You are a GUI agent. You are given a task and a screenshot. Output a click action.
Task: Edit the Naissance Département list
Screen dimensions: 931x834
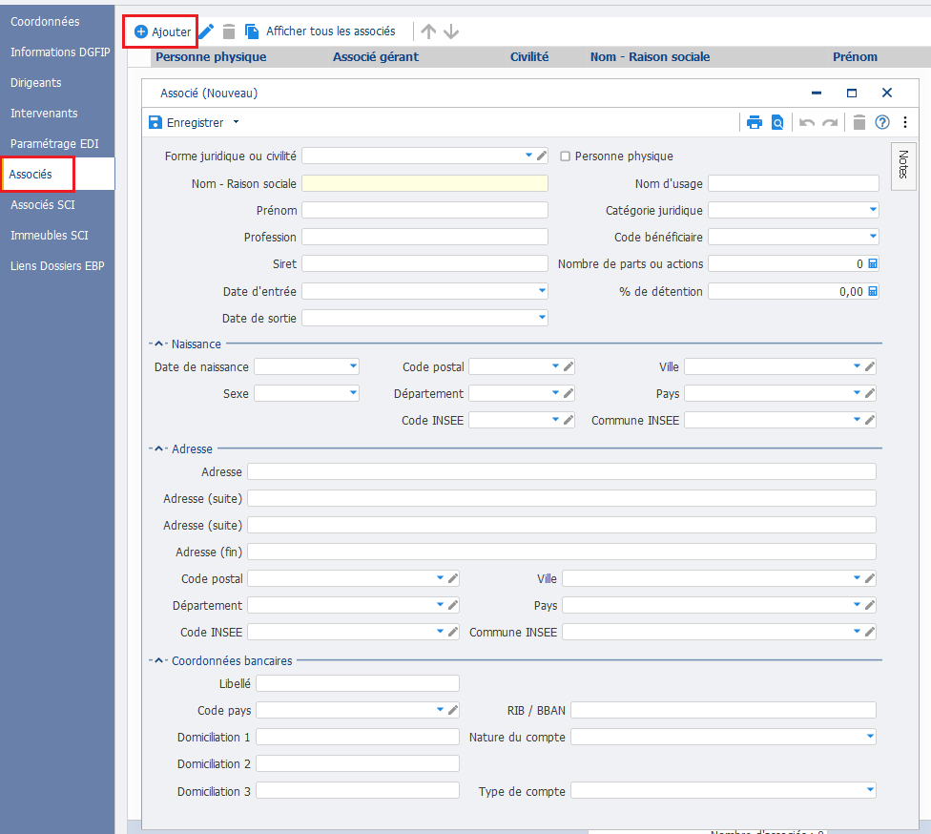point(569,393)
